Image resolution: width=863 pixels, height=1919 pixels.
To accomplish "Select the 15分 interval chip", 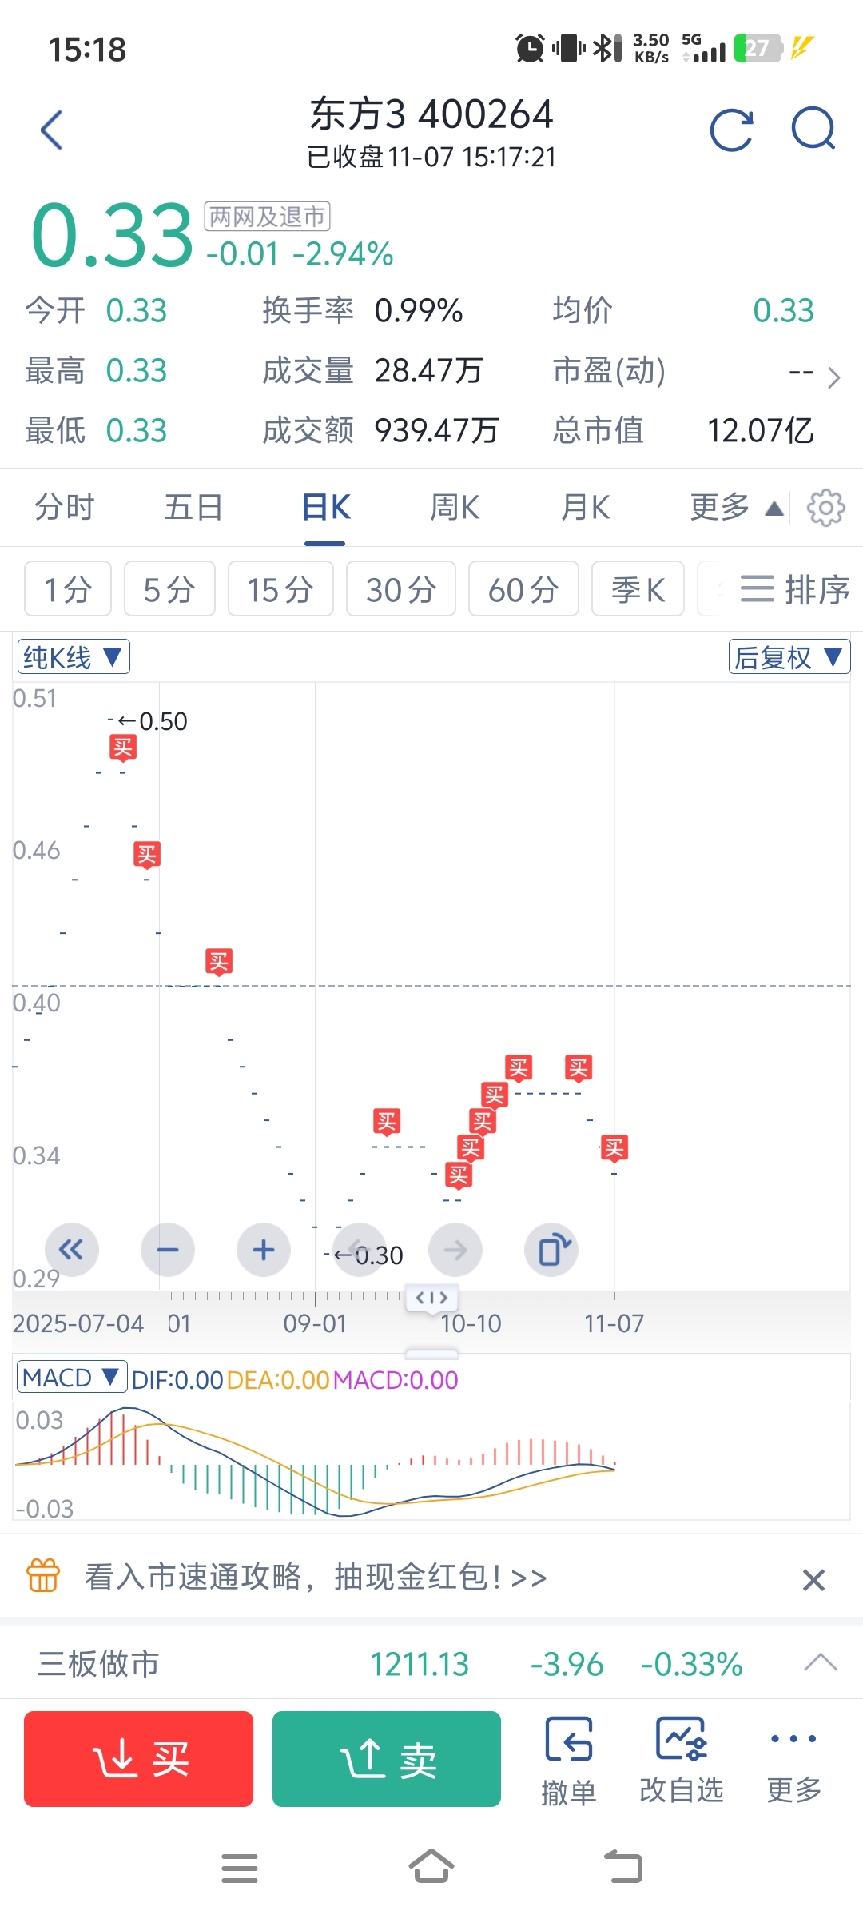I will [280, 589].
